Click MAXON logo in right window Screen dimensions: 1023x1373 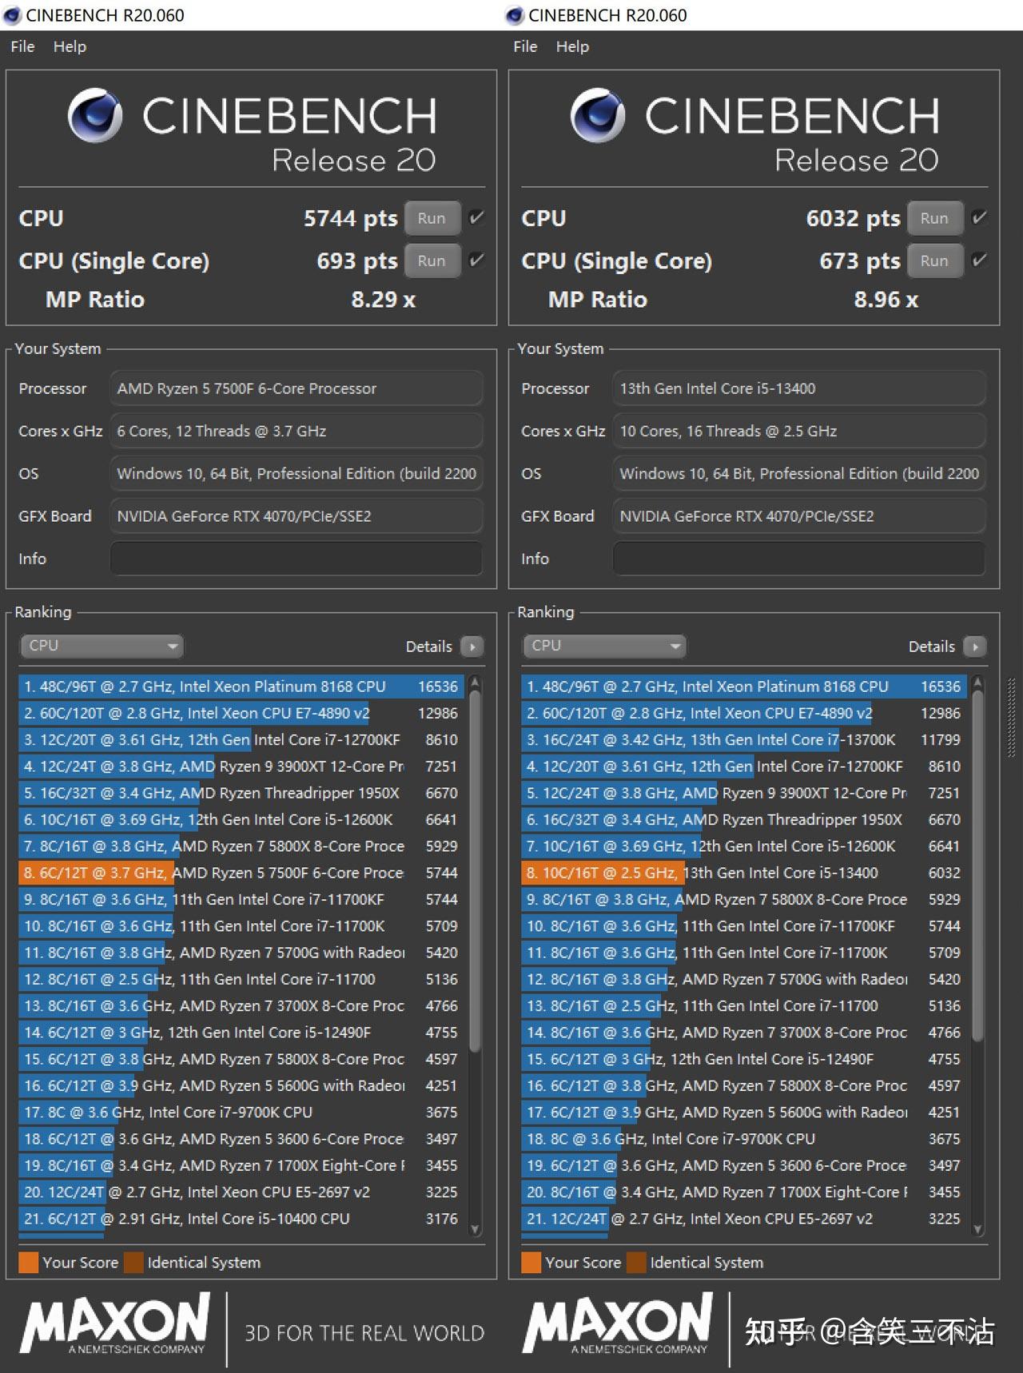coord(618,1324)
